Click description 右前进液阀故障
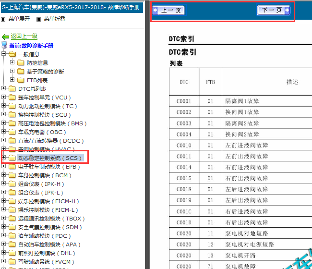Image resolution: width=312 pixels, height=269 pixels. coord(247,167)
